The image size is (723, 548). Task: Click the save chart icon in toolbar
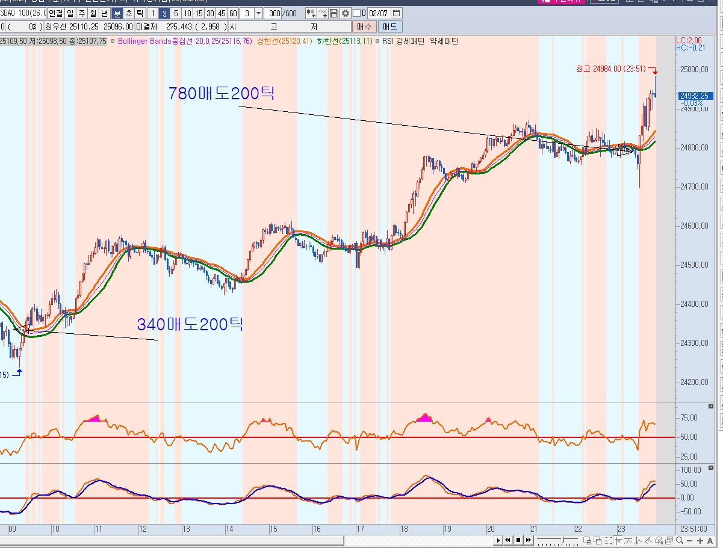click(334, 13)
